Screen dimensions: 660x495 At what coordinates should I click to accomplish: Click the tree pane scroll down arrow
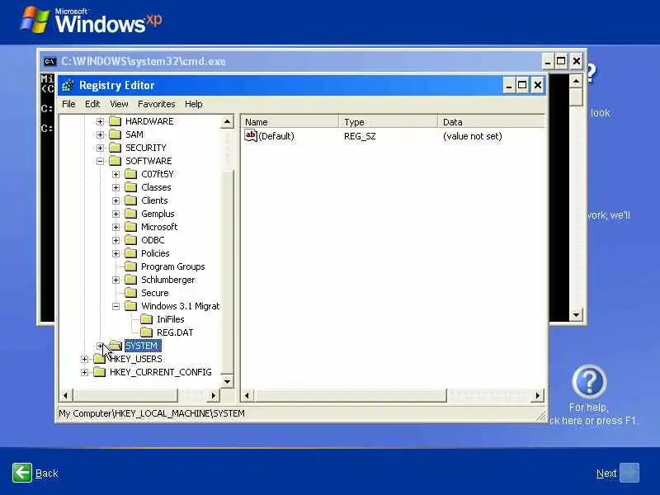pos(227,382)
